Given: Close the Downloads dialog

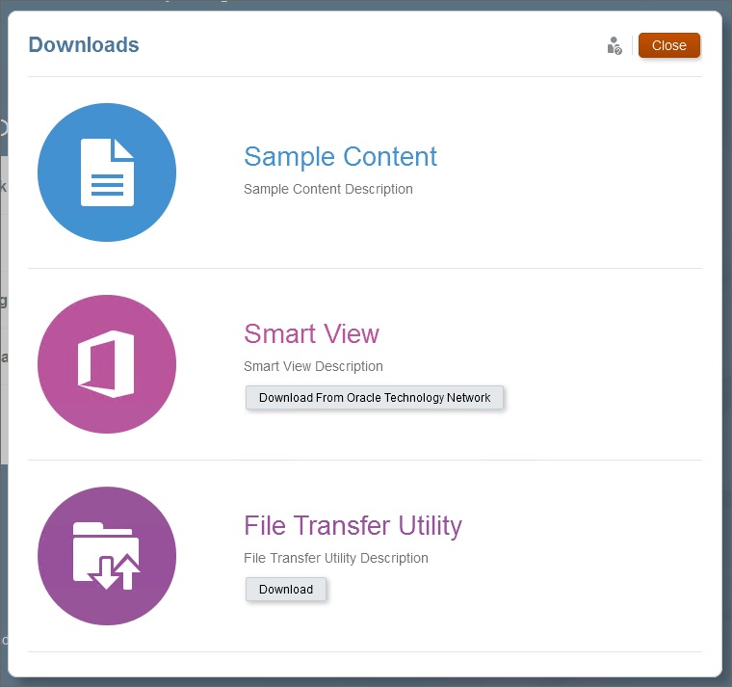Looking at the screenshot, I should click(669, 45).
